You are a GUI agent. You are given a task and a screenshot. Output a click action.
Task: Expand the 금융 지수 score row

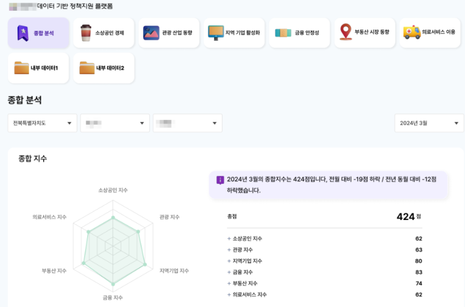(324, 272)
